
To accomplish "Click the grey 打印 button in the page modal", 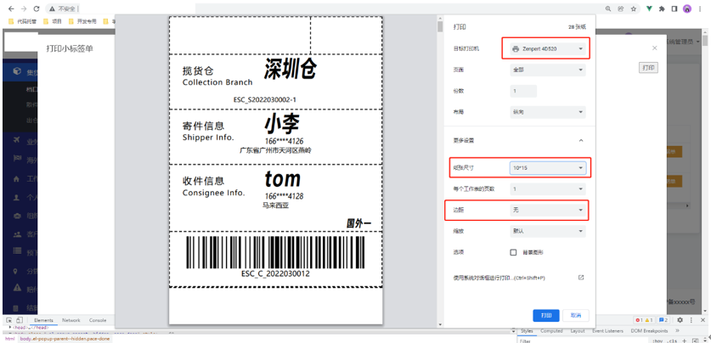I will (648, 68).
